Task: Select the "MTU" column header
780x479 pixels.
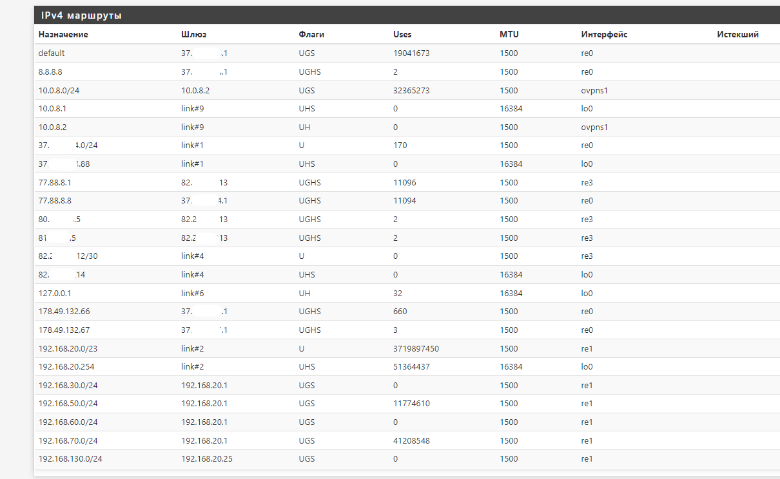Action: pyautogui.click(x=509, y=35)
